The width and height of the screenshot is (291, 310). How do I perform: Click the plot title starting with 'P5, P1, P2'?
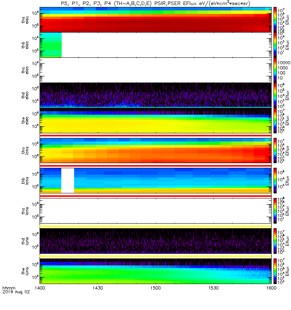coord(156,3)
